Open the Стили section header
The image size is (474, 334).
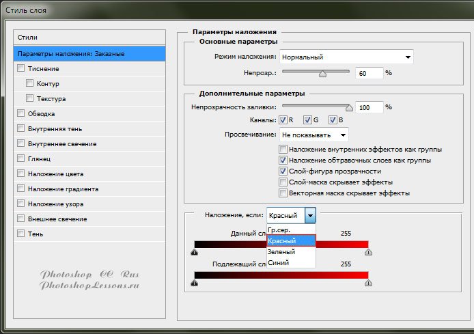(x=89, y=37)
